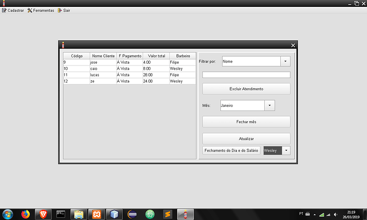Image resolution: width=367 pixels, height=220 pixels.
Task: Open Brave browser from the taskbar
Action: tap(43, 214)
